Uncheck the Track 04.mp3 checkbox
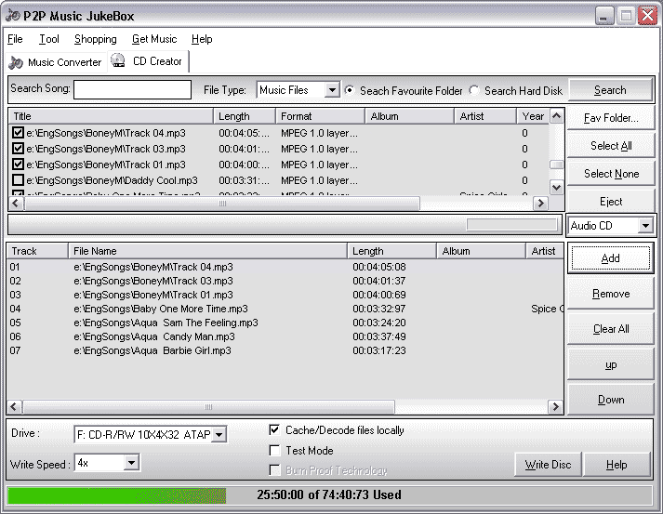 (x=18, y=134)
